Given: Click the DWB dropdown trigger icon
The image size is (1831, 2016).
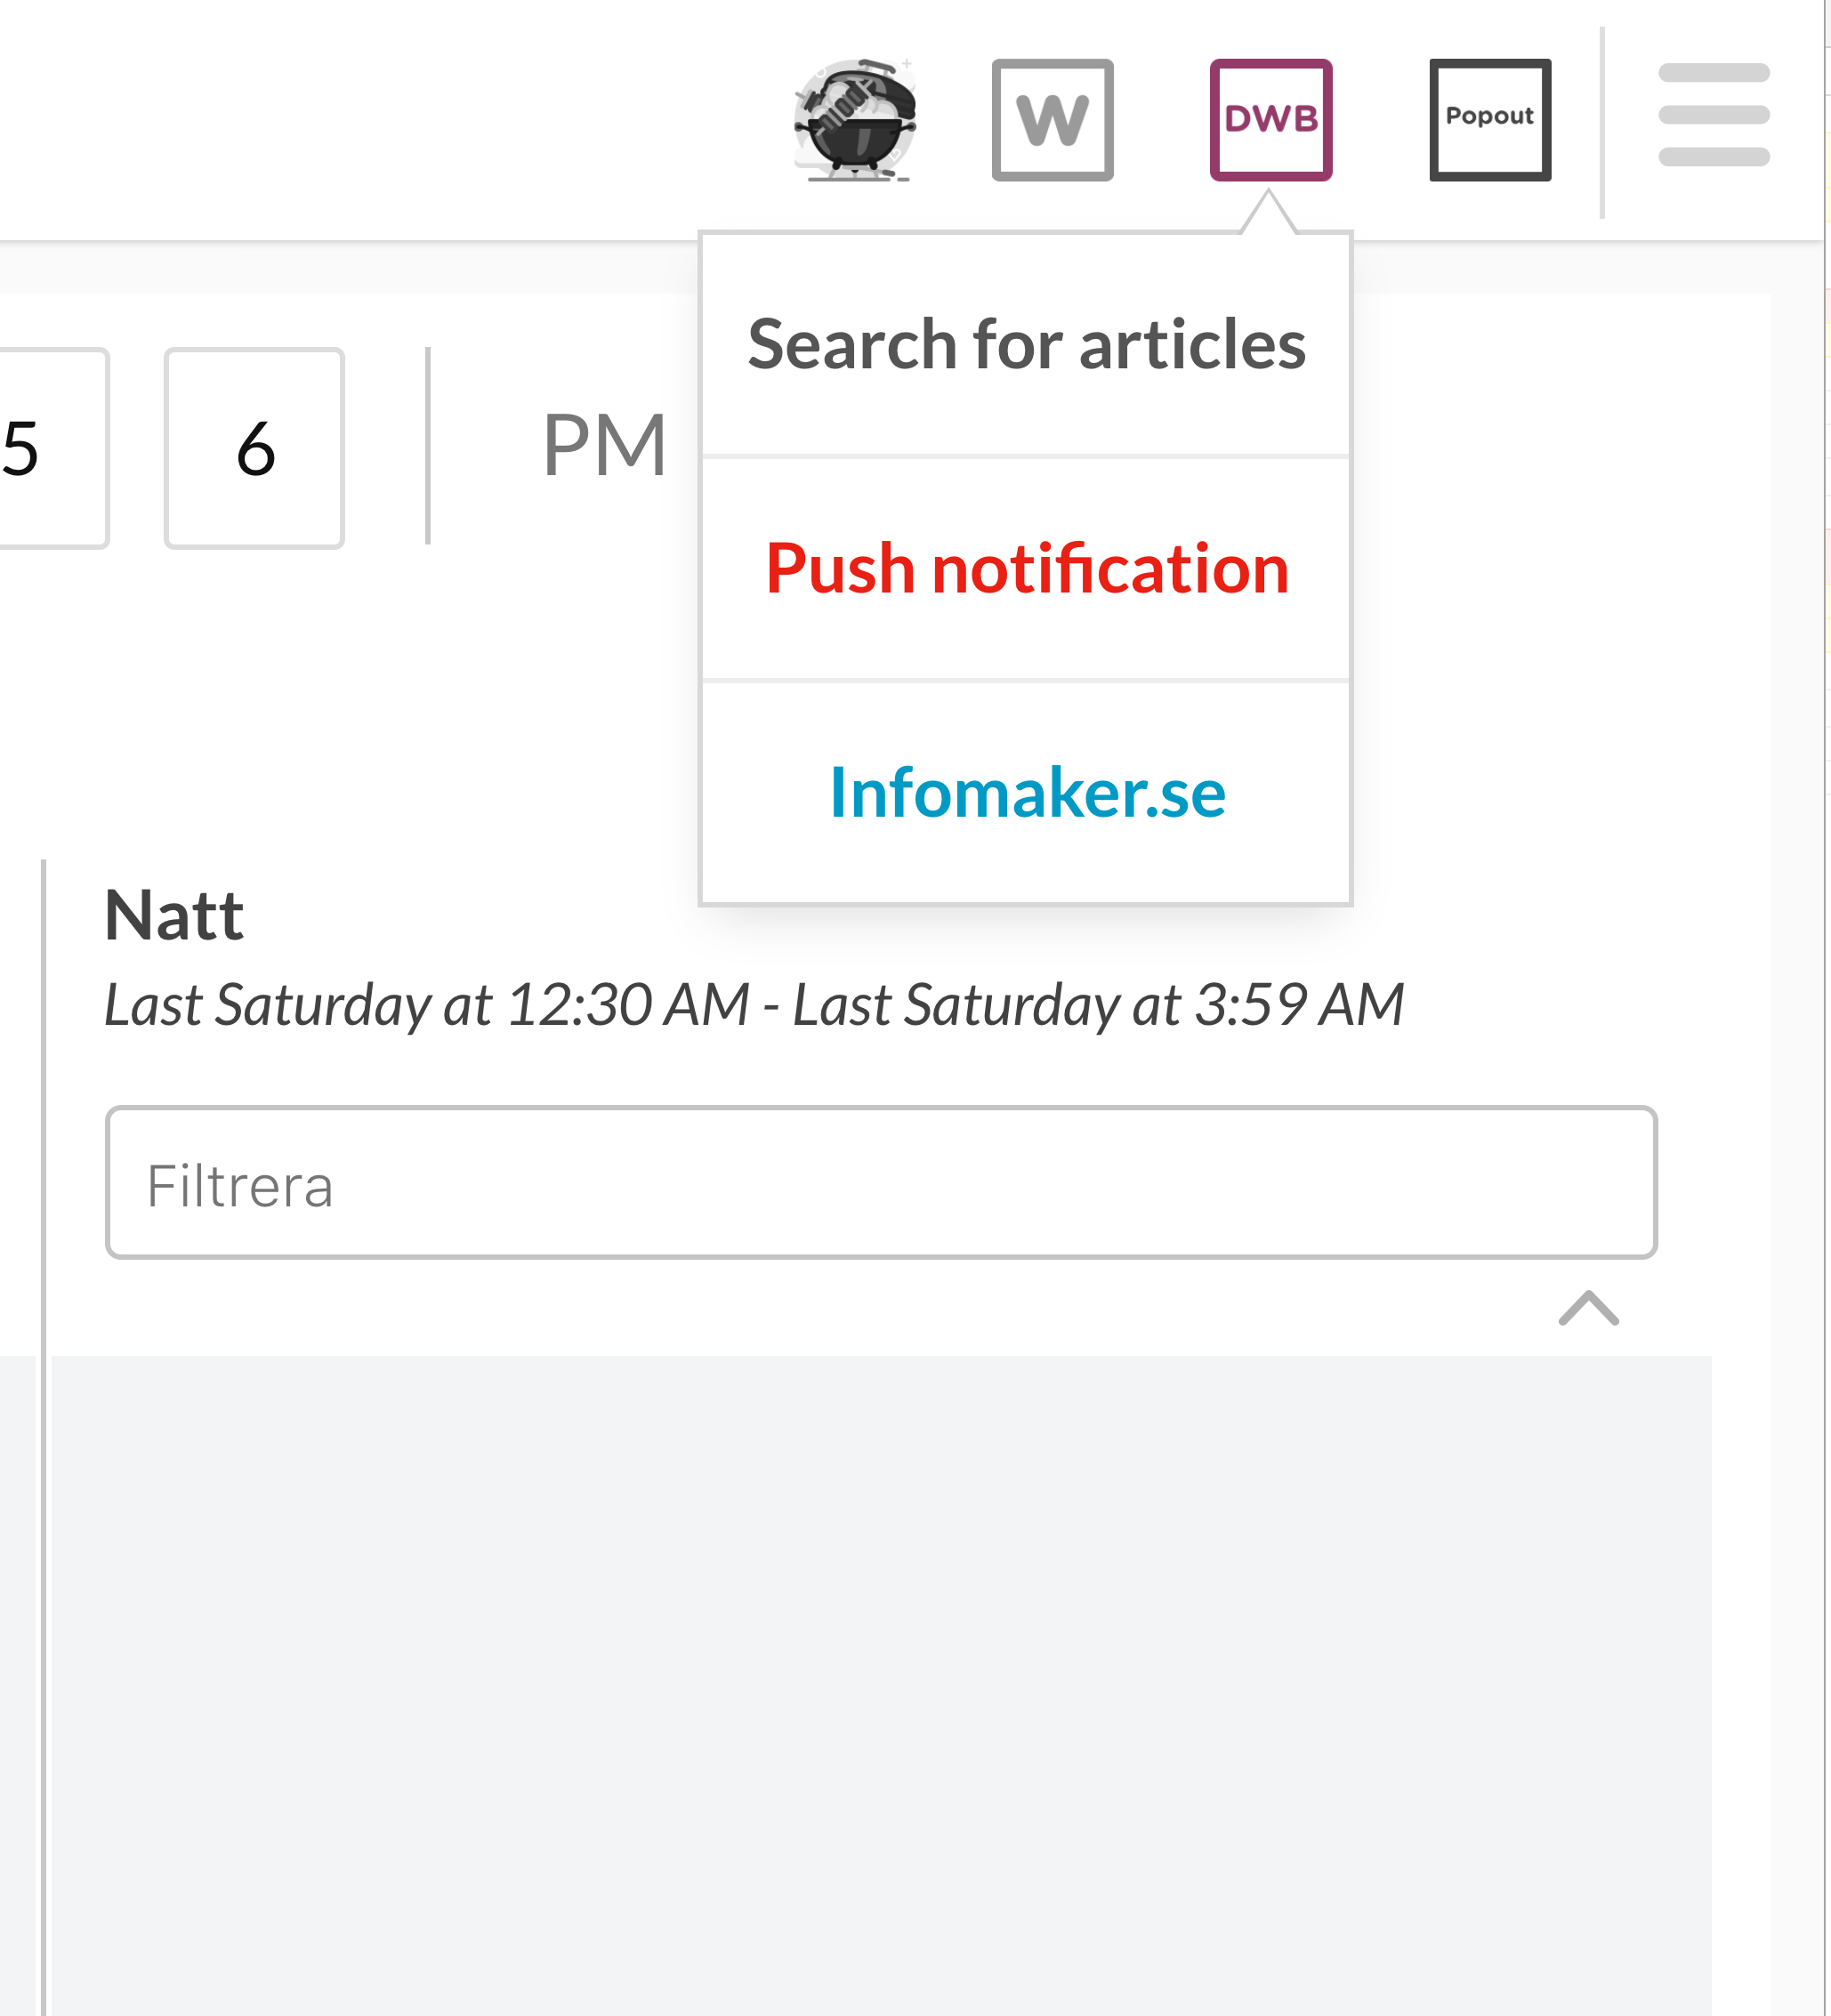Looking at the screenshot, I should pyautogui.click(x=1273, y=119).
